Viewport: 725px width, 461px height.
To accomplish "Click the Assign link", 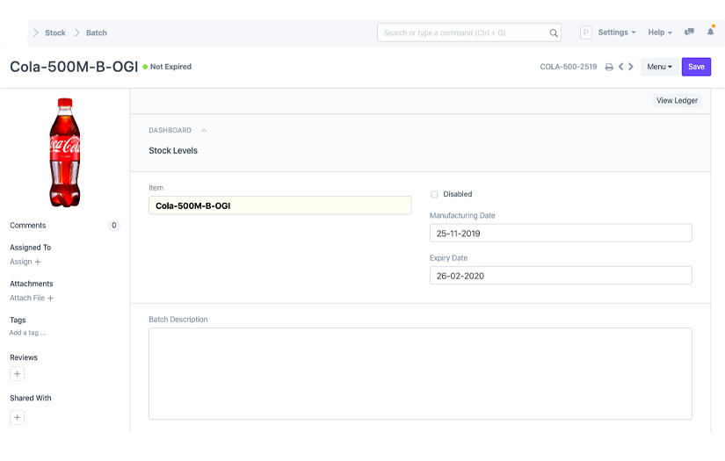I will 21,262.
